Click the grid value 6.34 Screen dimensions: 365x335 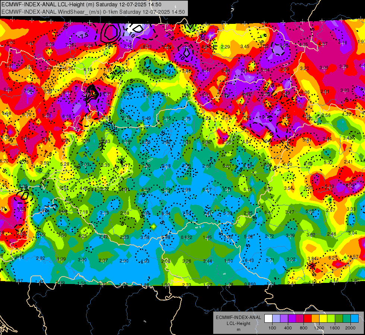166,213
